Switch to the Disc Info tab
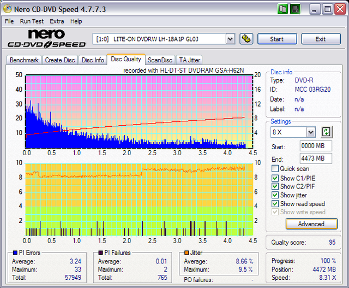The image size is (349, 288). [93, 60]
